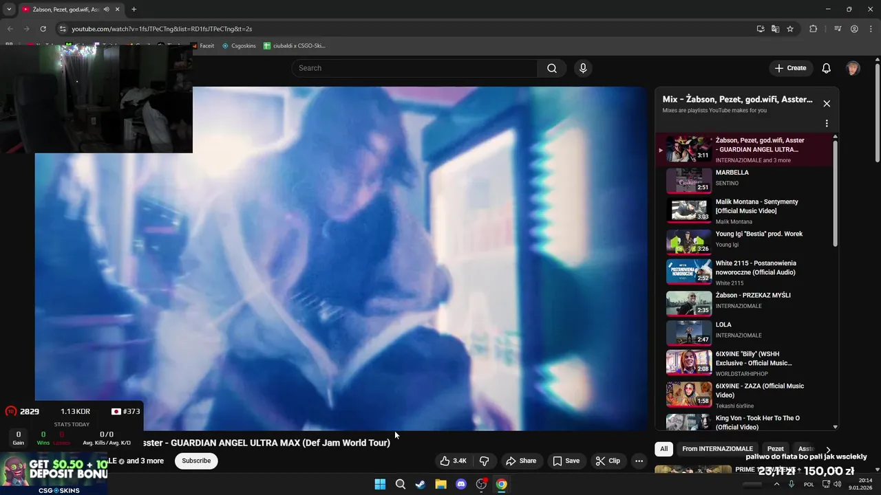Open Mix playlist three-dot options

pyautogui.click(x=827, y=124)
